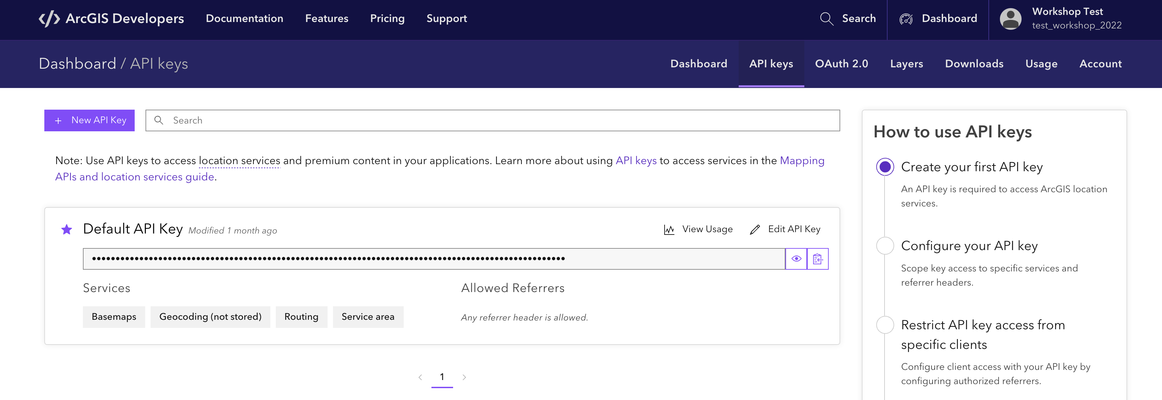Go to previous page chevron

(x=420, y=377)
